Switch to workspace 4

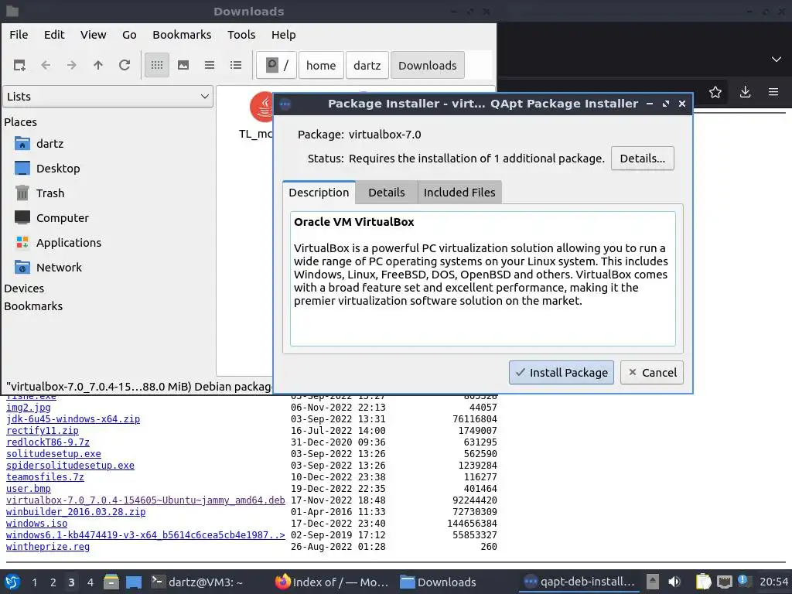tap(90, 582)
